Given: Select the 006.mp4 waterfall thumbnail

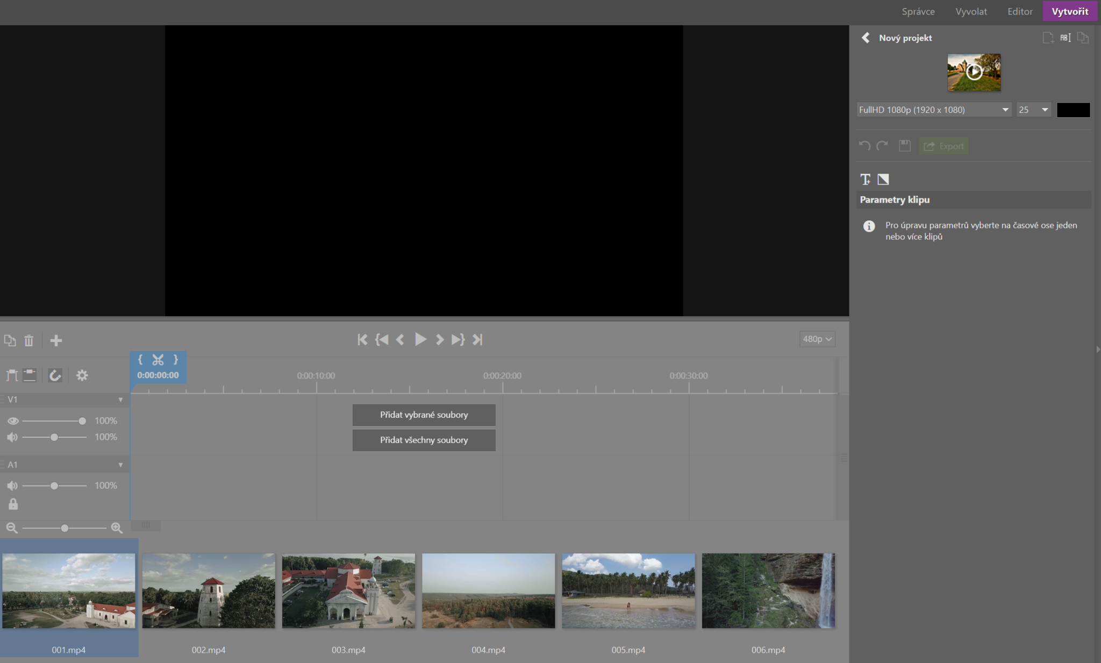Looking at the screenshot, I should point(768,590).
